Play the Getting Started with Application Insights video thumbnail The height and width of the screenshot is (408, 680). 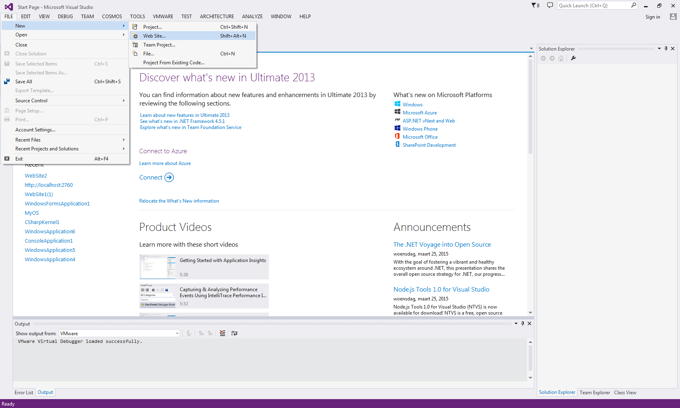[x=157, y=267]
